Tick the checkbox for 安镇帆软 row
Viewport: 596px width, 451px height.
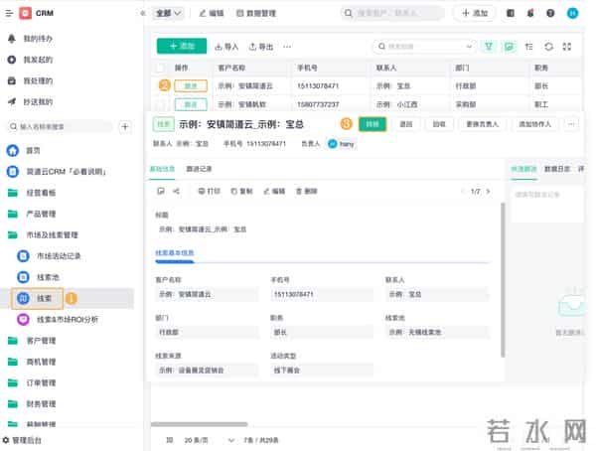[x=162, y=104]
